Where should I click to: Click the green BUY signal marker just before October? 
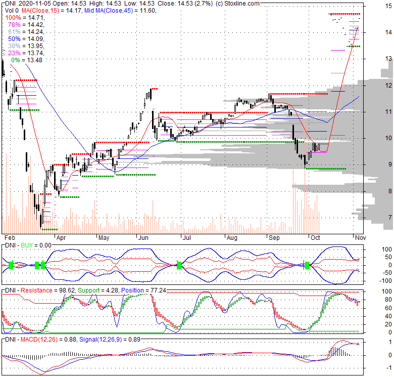click(x=307, y=265)
